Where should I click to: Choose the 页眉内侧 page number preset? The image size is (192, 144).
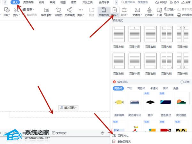pyautogui.click(x=166, y=37)
